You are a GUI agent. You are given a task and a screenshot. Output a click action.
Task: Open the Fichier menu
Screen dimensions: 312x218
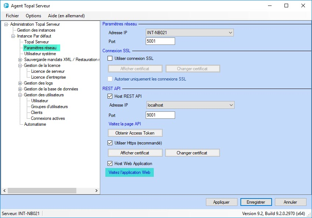(x=12, y=16)
